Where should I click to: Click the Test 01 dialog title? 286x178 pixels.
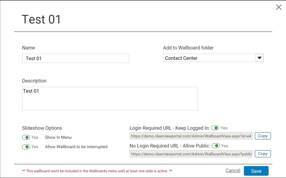41,19
